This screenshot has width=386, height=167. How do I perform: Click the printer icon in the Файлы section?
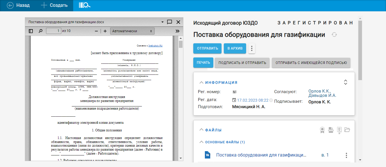click(x=331, y=130)
